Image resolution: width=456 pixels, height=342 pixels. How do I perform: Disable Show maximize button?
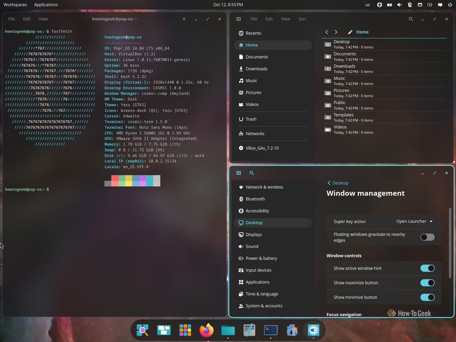427,283
